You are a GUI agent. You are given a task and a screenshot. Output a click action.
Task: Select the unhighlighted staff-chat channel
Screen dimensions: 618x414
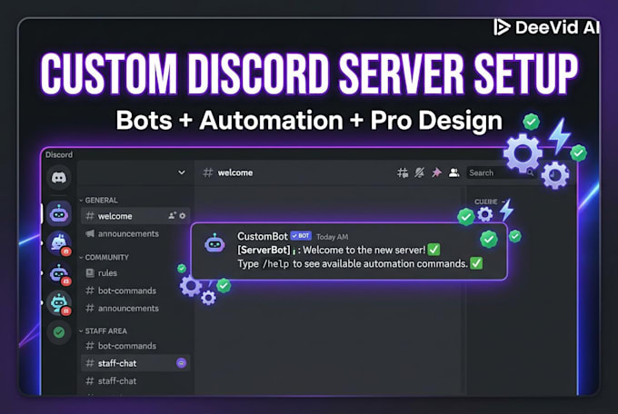112,381
